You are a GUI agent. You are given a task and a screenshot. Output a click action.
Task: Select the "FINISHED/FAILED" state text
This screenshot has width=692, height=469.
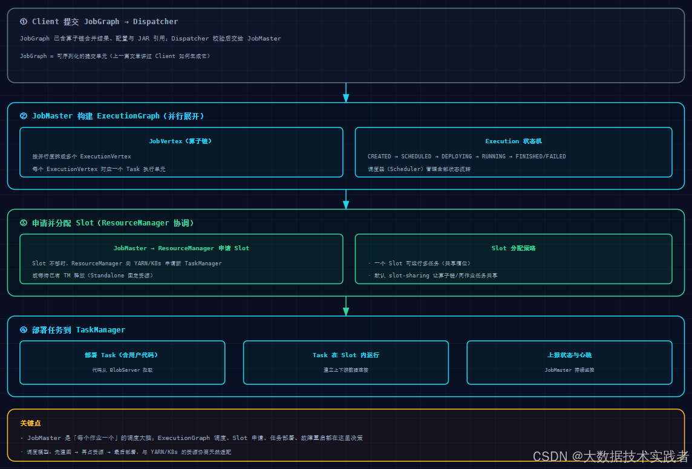[x=541, y=157]
